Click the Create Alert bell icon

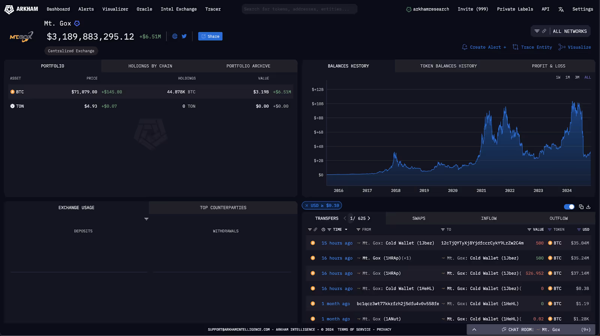coord(465,47)
